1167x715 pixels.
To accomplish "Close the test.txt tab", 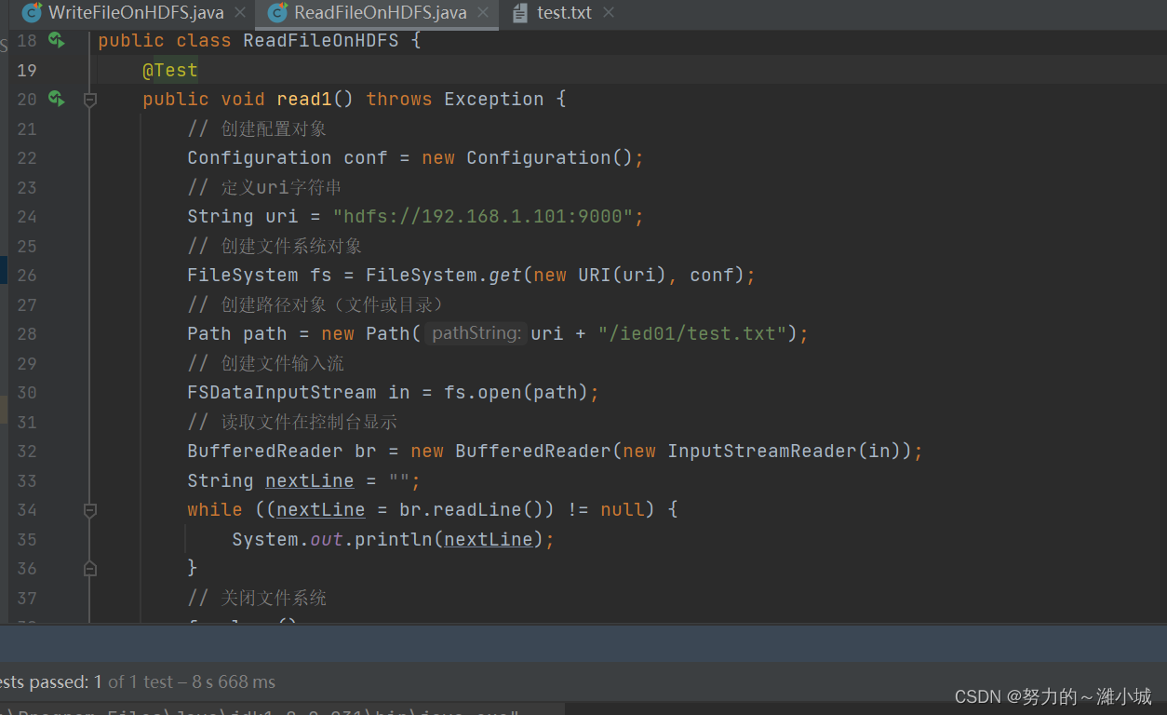I will [x=608, y=12].
